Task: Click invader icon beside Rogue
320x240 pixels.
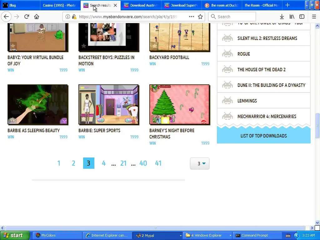Action: (x=227, y=54)
